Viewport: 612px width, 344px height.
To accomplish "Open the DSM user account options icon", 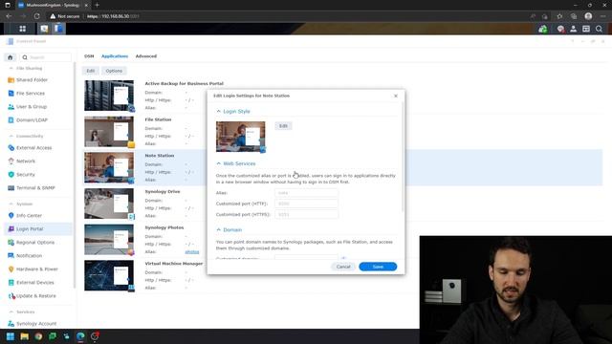I will 574,29.
